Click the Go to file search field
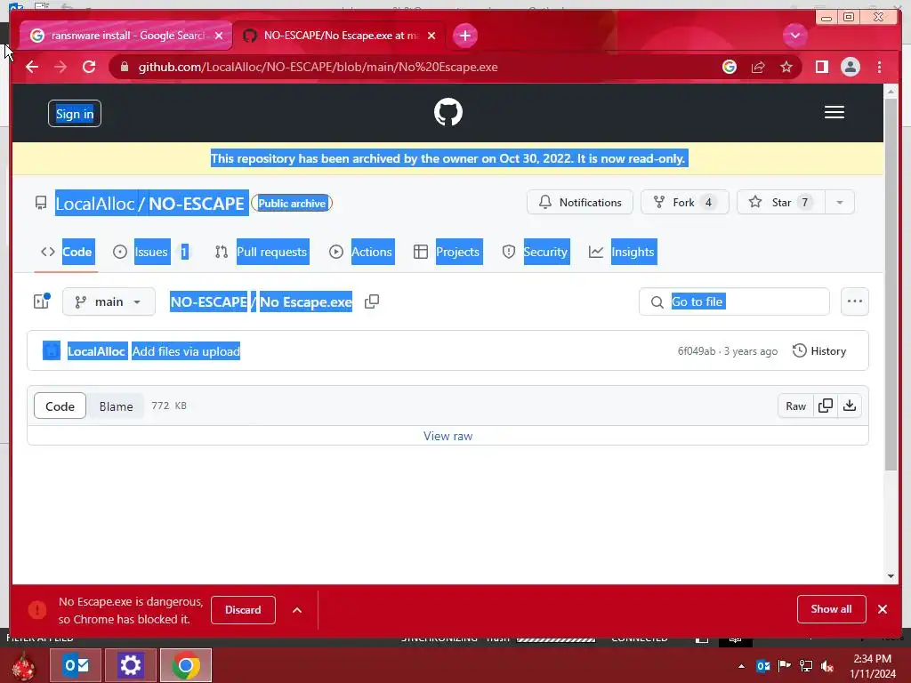This screenshot has height=683, width=911. 734,301
